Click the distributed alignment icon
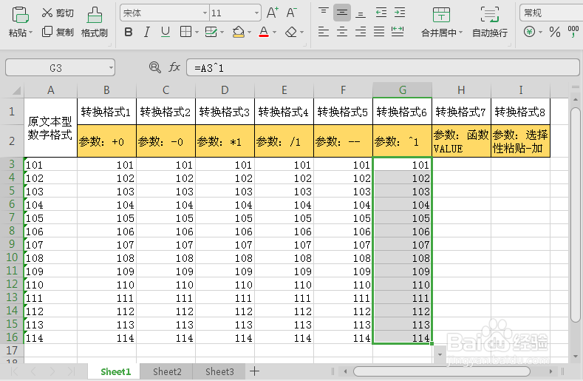583x381 pixels. point(398,32)
